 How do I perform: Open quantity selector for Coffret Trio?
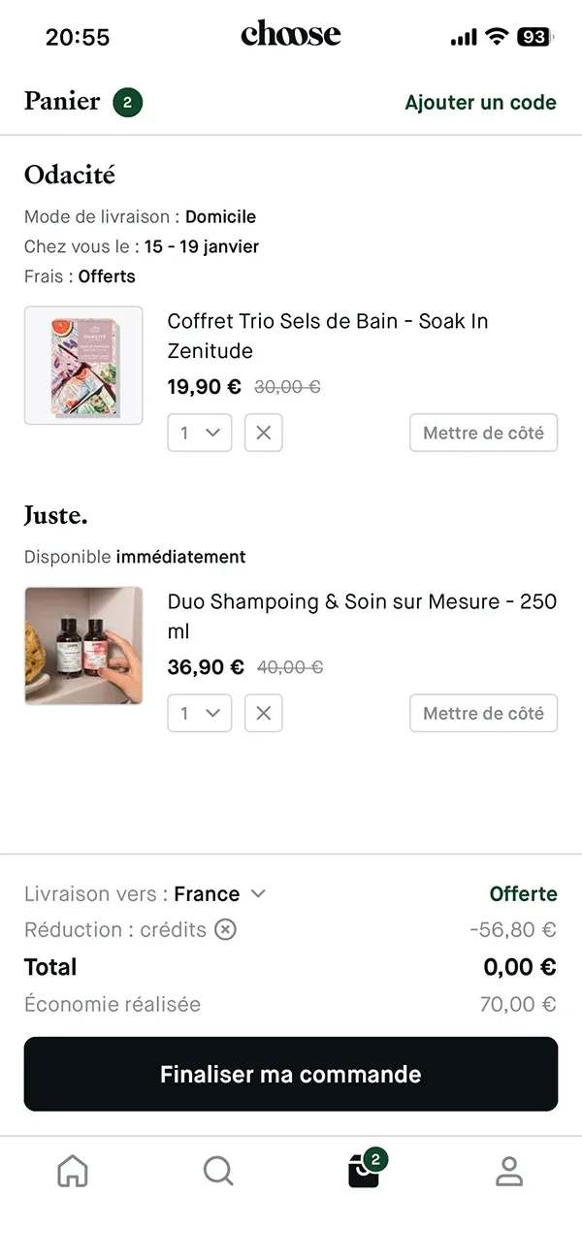(x=199, y=433)
